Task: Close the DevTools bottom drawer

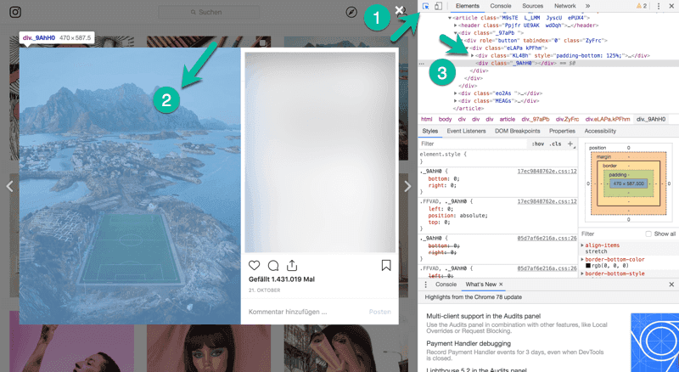Action: pyautogui.click(x=671, y=285)
